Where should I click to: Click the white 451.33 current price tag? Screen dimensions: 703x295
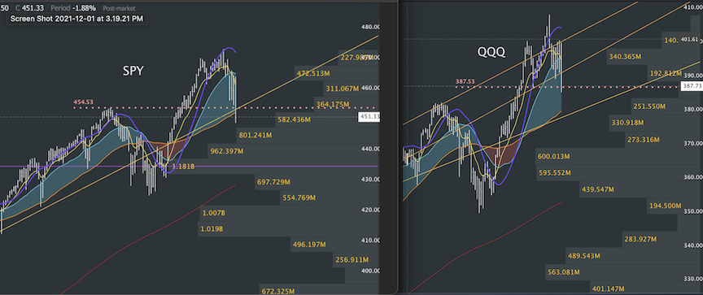(x=369, y=117)
